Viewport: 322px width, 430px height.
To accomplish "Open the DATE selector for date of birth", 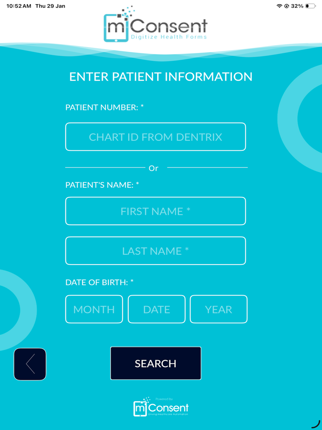I will click(x=156, y=309).
